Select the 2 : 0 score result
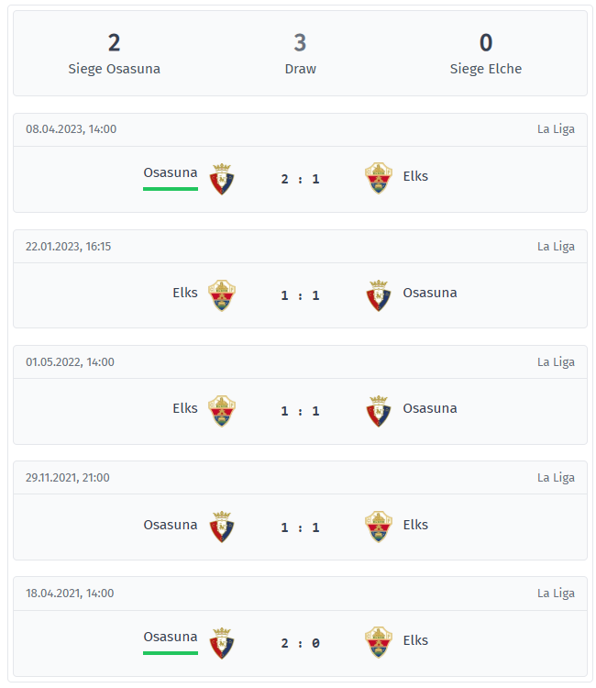The width and height of the screenshot is (596, 688). (x=300, y=643)
